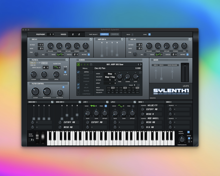
Task: Toggle OSC A1 RETRIG switch
Action: coord(89,54)
